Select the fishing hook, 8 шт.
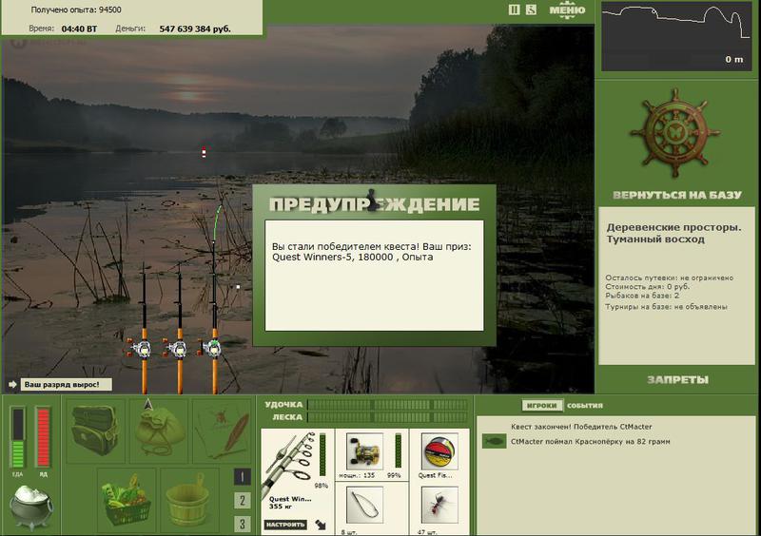 pos(364,506)
